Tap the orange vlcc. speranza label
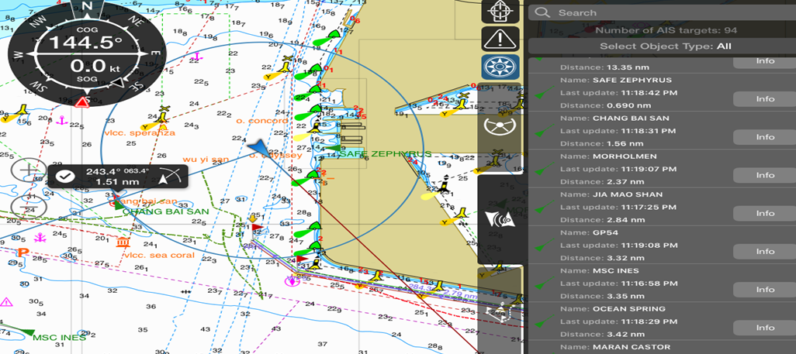Image resolution: width=796 pixels, height=354 pixels. 140,133
